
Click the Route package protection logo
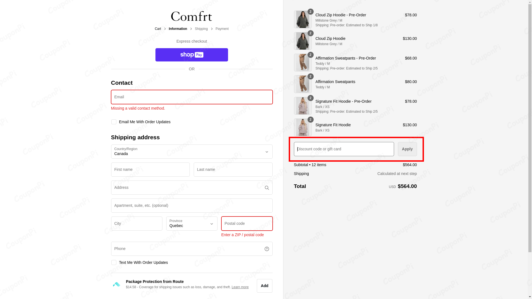pos(116,284)
